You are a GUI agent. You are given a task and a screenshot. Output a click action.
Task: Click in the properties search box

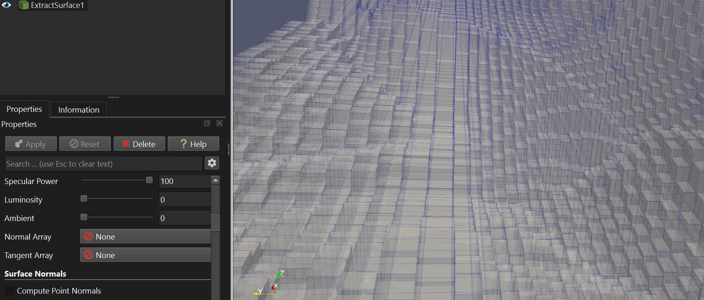tap(103, 164)
